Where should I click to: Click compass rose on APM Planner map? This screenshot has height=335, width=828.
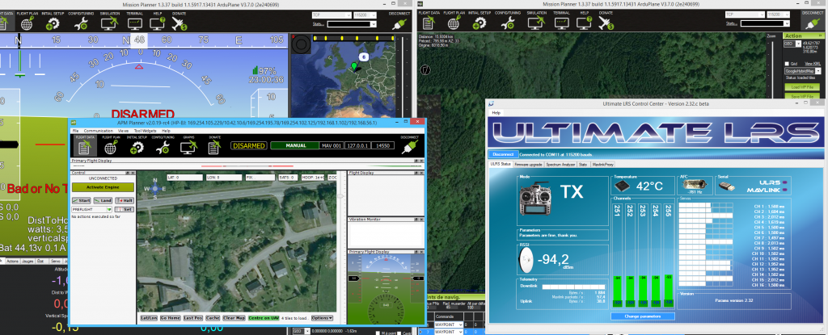click(155, 188)
